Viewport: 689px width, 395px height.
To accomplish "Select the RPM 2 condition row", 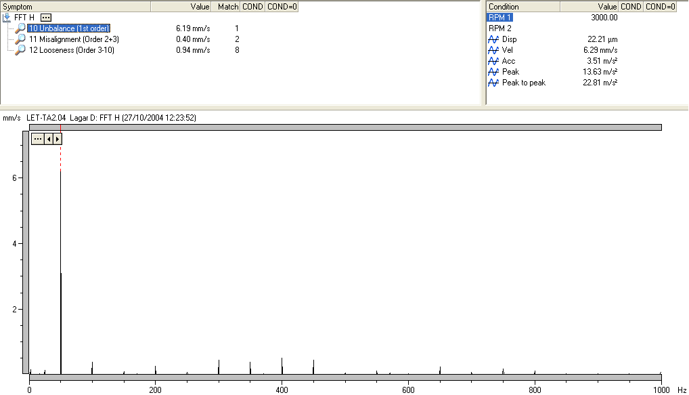I will (x=500, y=28).
